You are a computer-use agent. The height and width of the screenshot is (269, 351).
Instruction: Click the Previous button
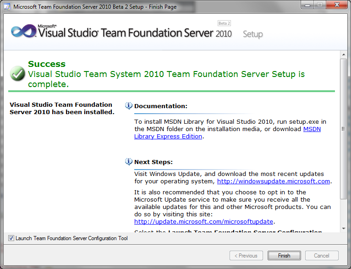pos(246,256)
